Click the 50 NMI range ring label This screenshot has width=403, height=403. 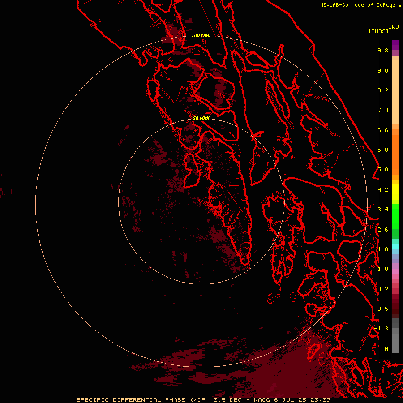tap(201, 118)
